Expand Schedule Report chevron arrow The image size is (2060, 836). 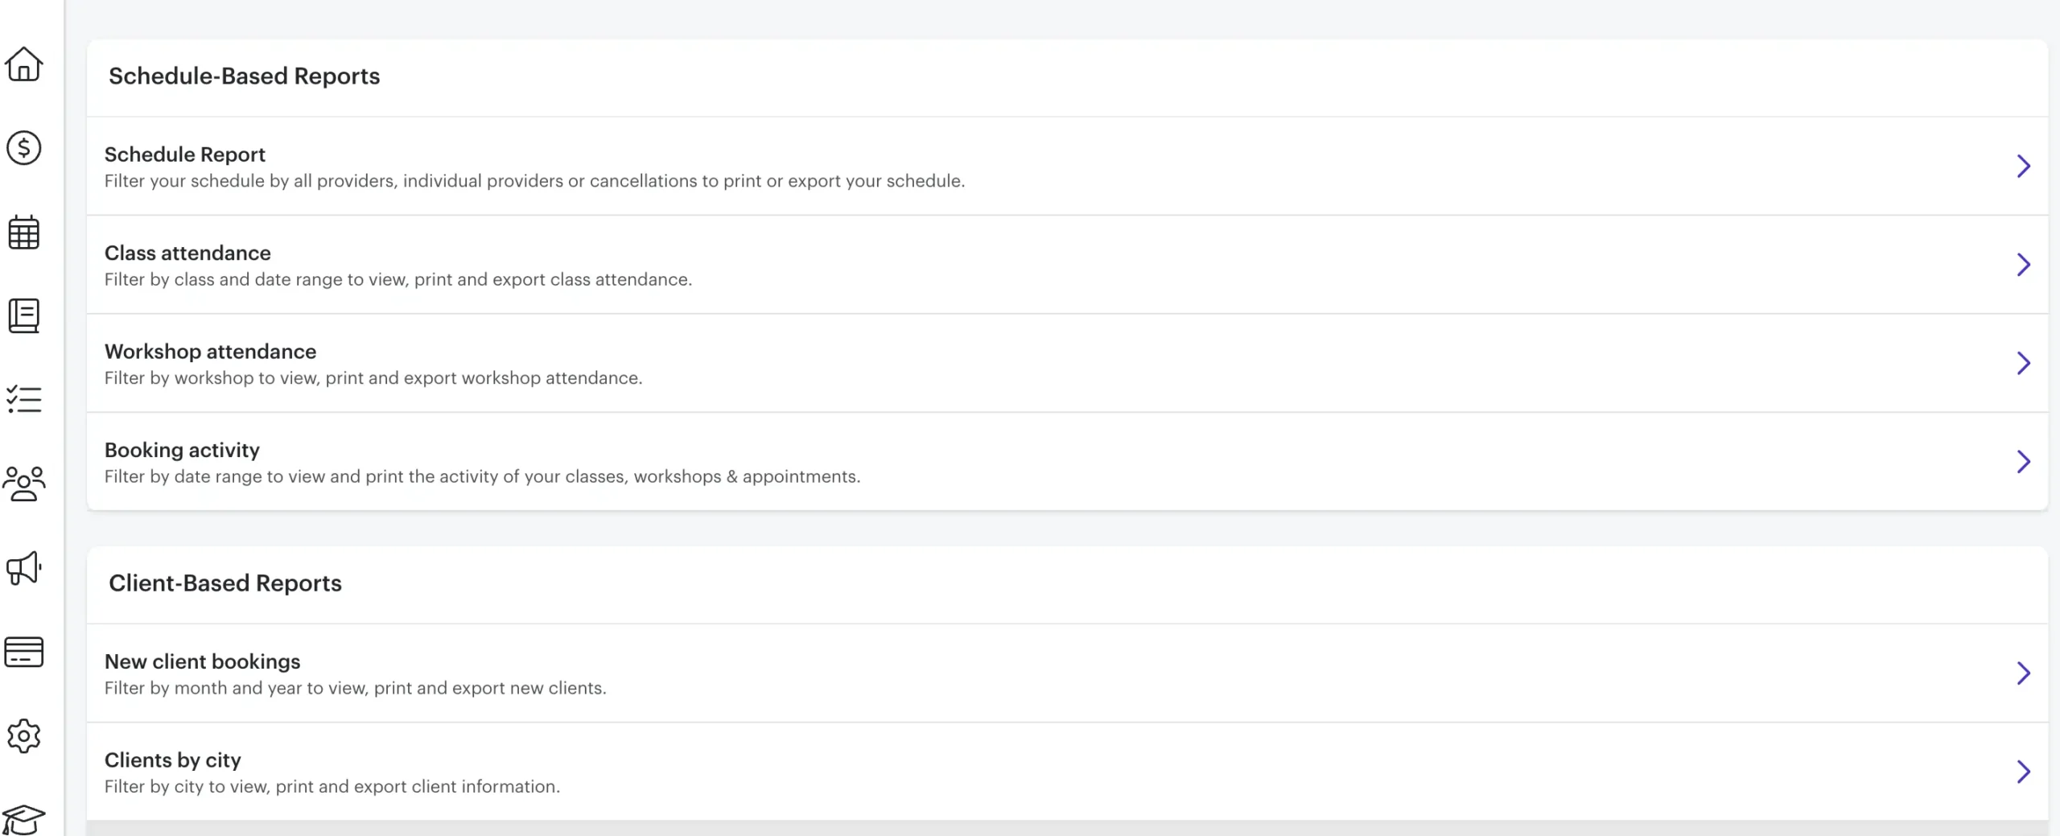tap(2024, 166)
